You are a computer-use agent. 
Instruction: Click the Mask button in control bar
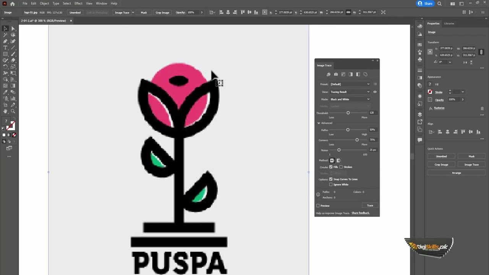click(144, 12)
